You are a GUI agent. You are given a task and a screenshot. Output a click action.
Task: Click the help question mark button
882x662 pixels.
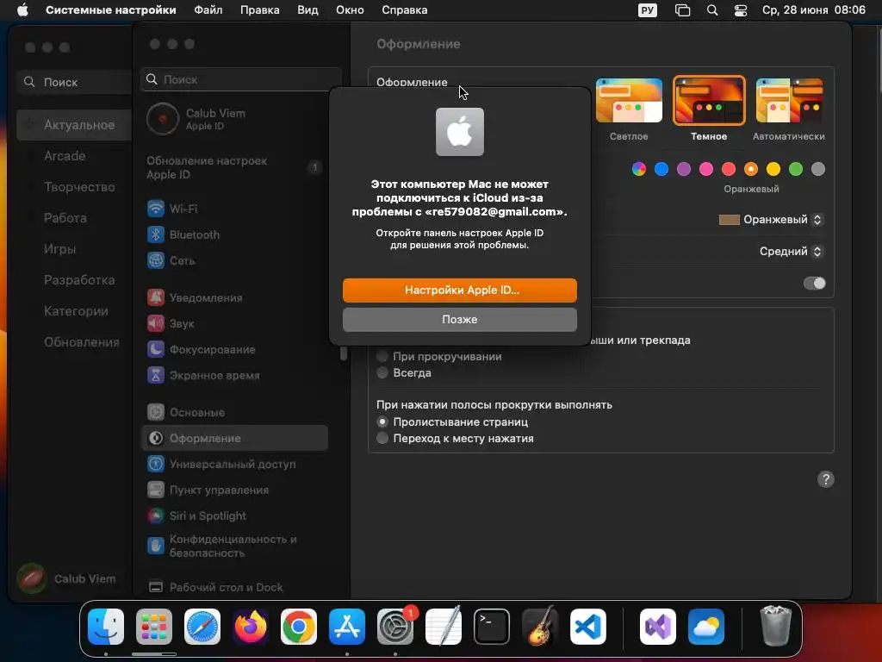[x=825, y=479]
